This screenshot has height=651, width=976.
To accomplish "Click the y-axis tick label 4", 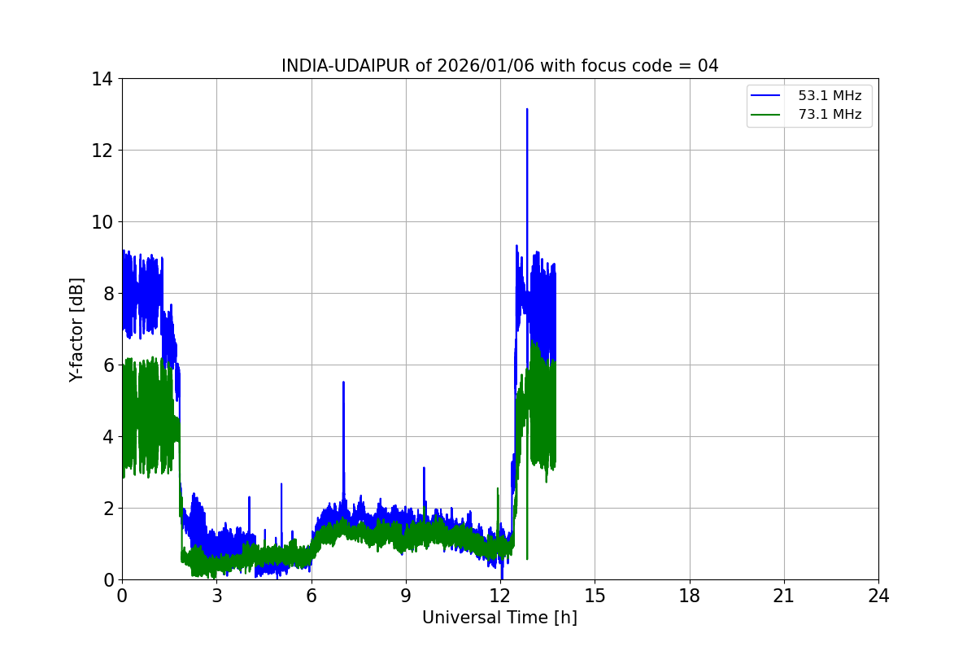I will [x=108, y=437].
